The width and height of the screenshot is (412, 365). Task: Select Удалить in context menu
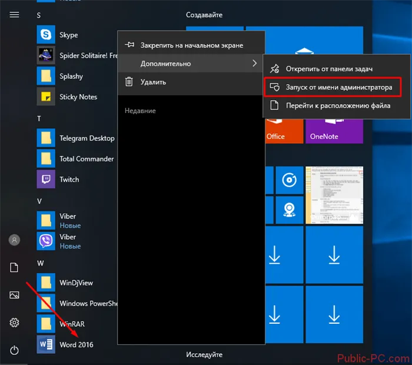tap(191, 82)
